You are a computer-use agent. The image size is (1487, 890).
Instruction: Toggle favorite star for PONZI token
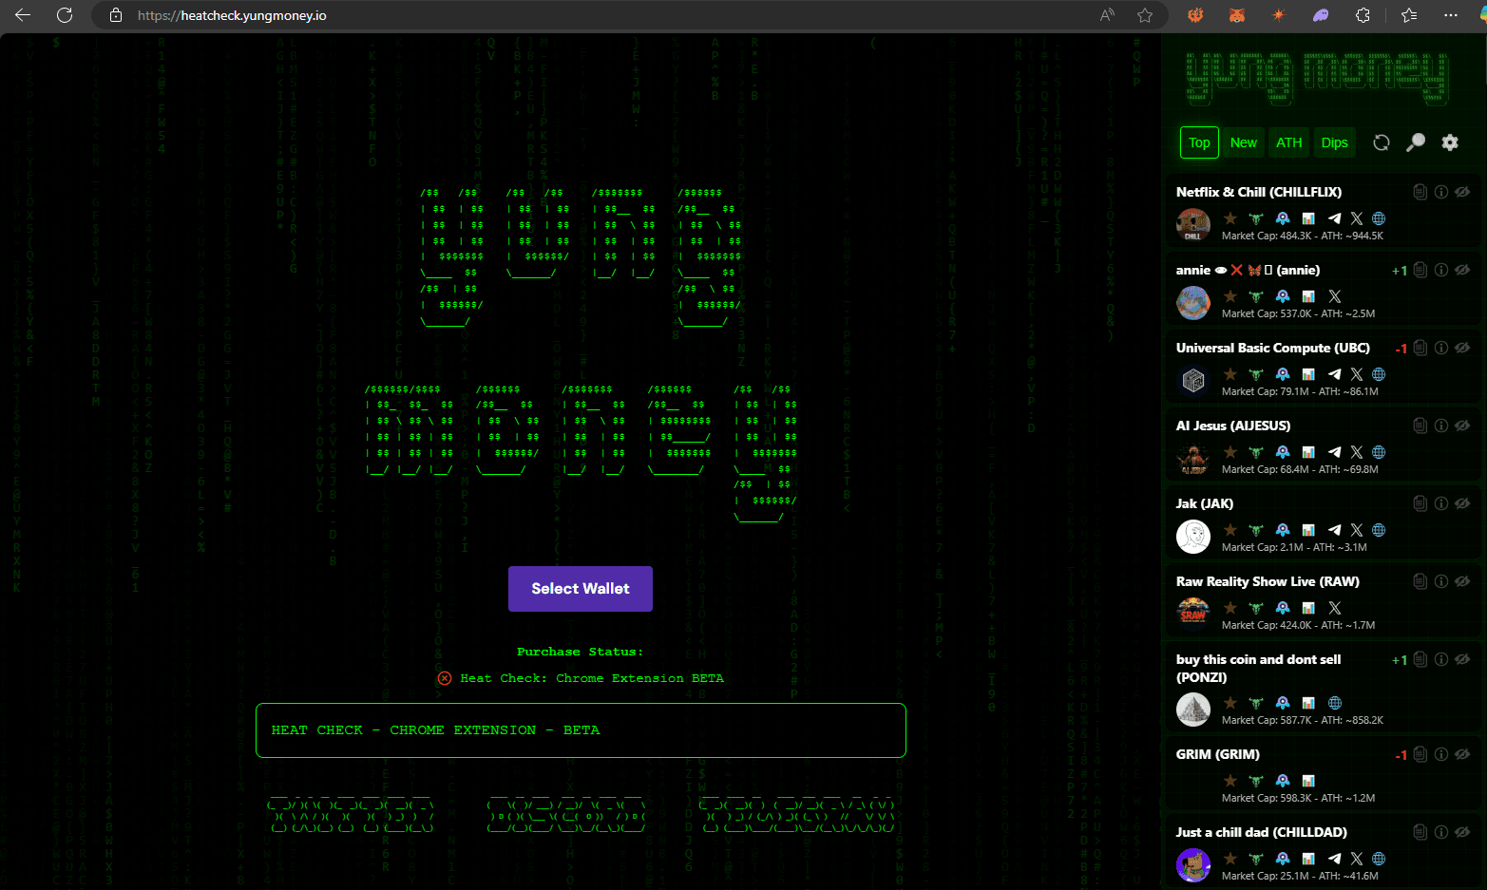tap(1230, 703)
